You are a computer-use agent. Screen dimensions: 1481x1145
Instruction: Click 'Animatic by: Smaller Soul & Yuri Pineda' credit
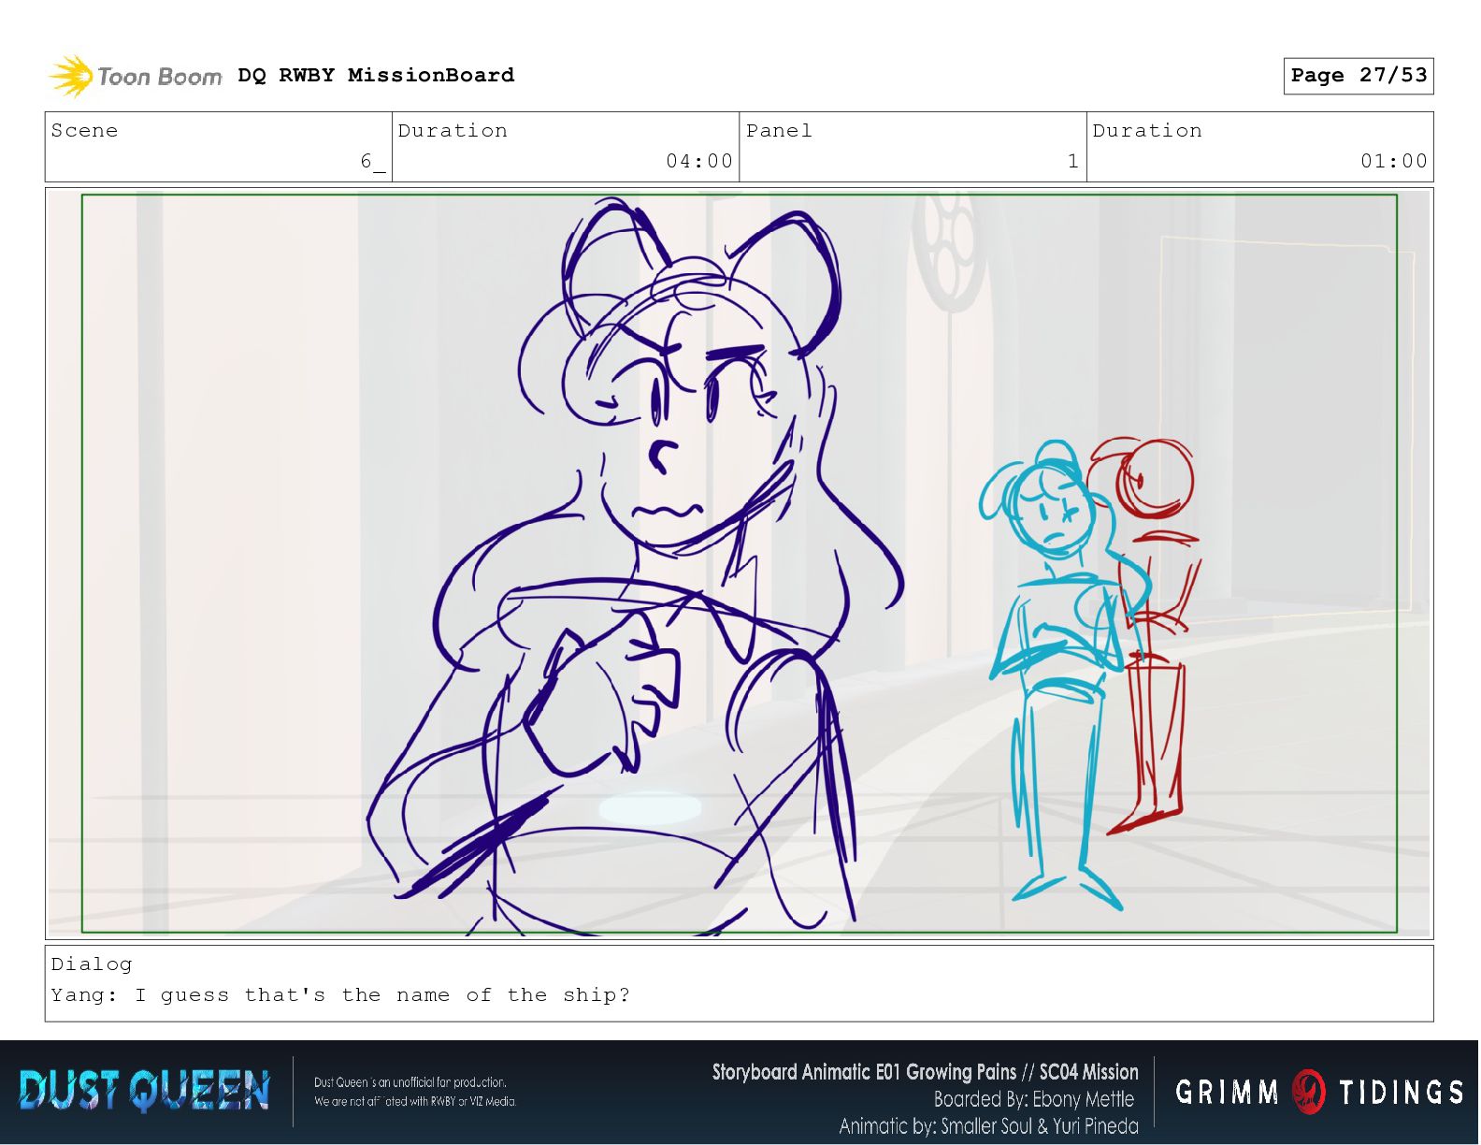(988, 1125)
